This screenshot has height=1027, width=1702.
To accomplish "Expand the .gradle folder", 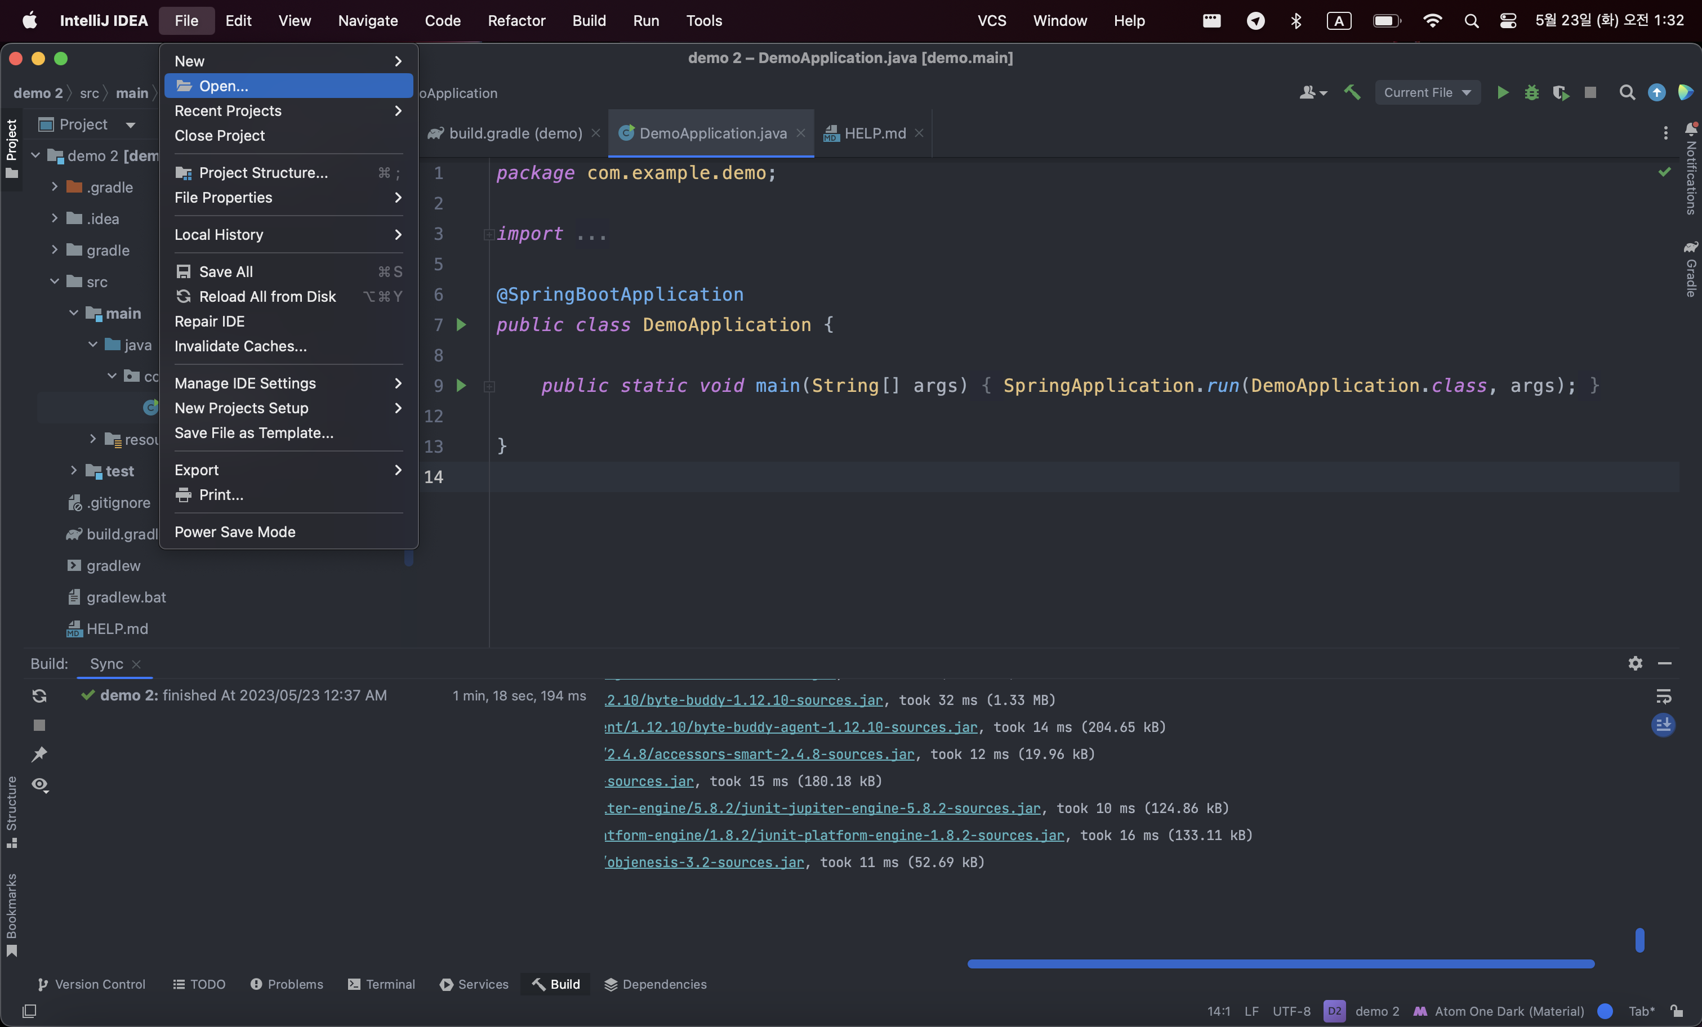I will (x=54, y=186).
